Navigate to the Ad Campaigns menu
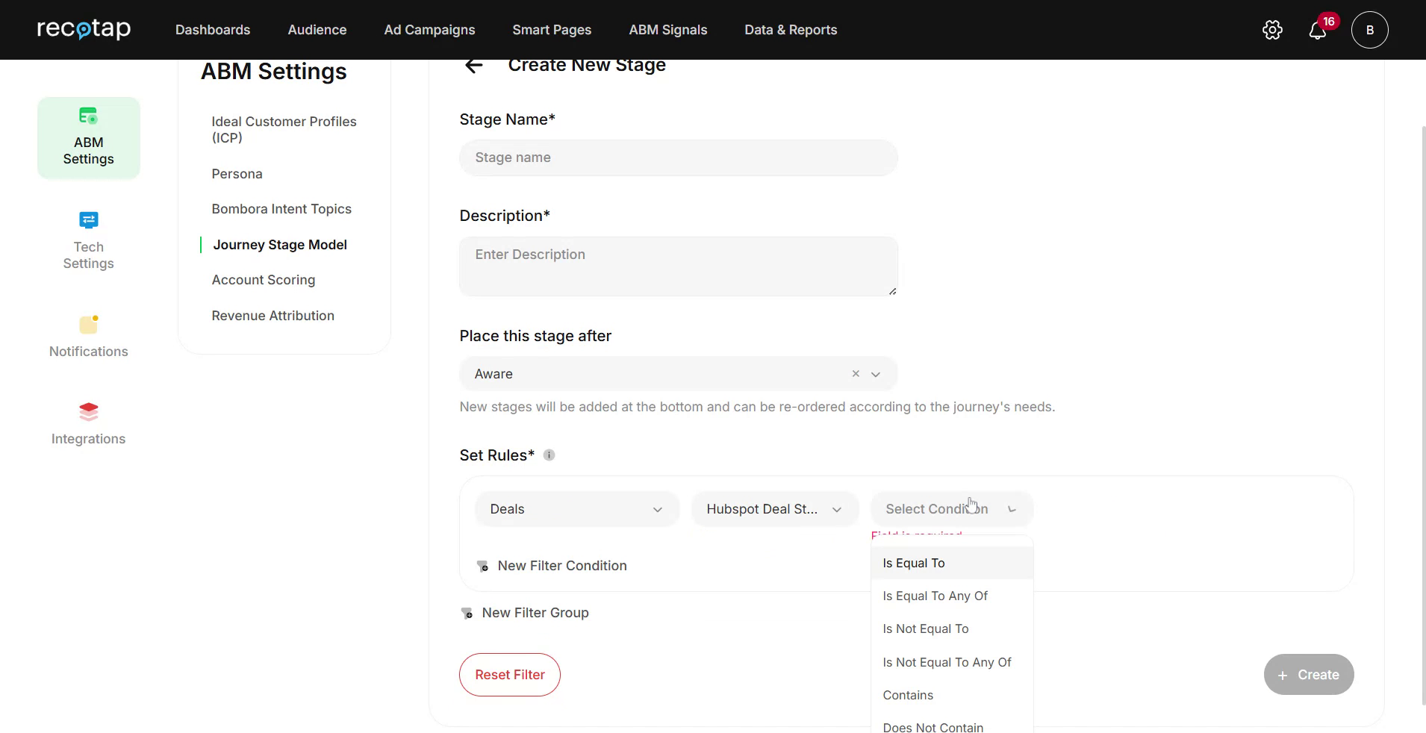Viewport: 1426px width, 733px height. [429, 30]
